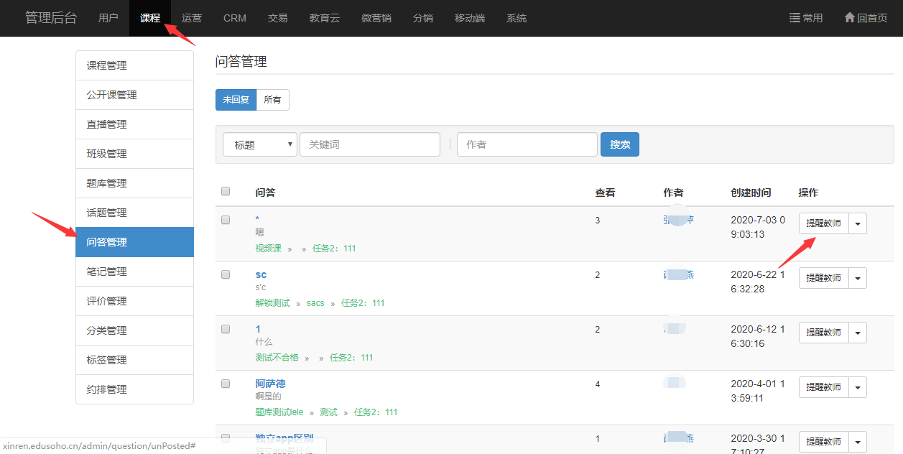903x454 pixels.
Task: Click in the 关键词 keyword input field
Action: point(369,144)
